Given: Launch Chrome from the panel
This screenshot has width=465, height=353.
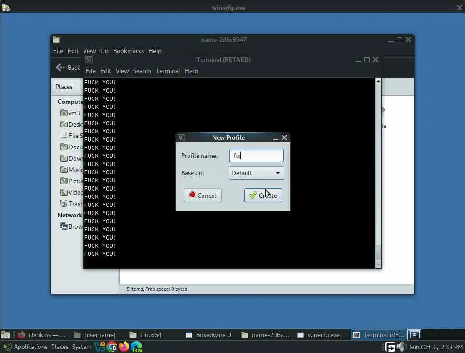Looking at the screenshot, I should [112, 347].
